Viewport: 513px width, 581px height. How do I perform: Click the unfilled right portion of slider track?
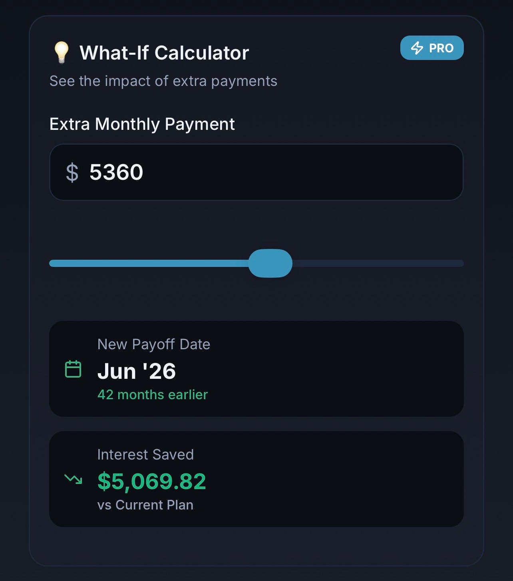click(x=378, y=263)
